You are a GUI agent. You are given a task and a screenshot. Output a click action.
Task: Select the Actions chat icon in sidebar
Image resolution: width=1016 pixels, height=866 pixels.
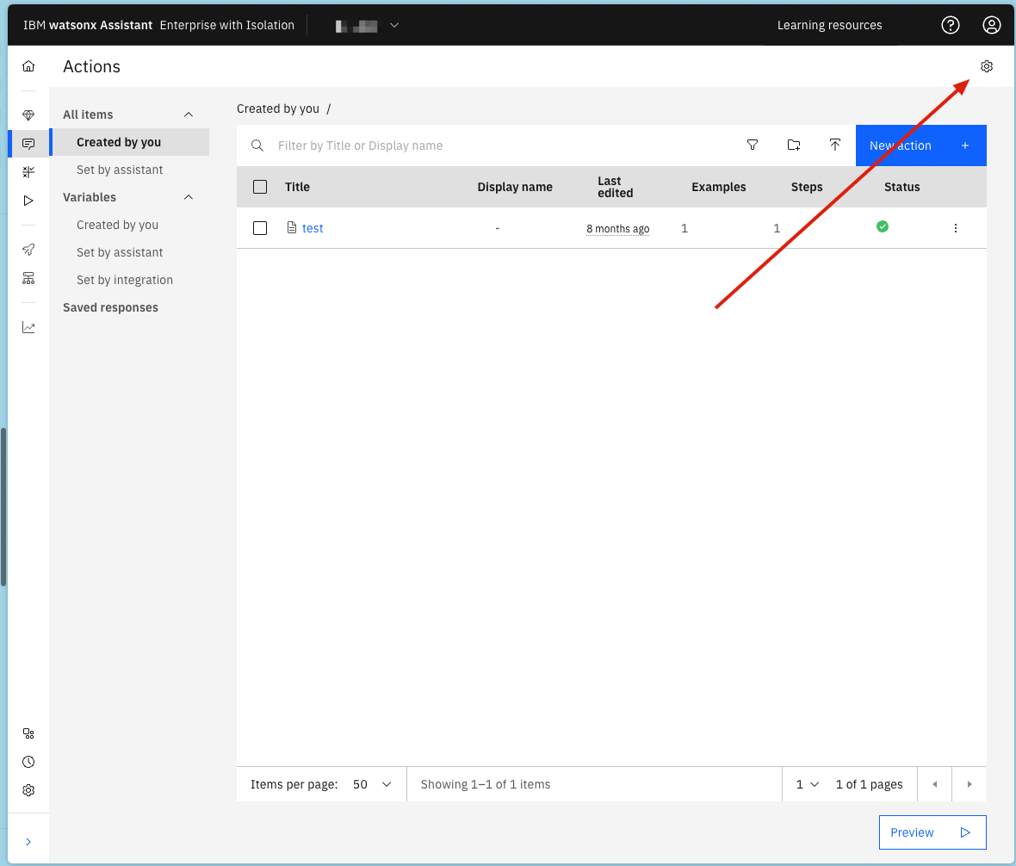point(28,144)
